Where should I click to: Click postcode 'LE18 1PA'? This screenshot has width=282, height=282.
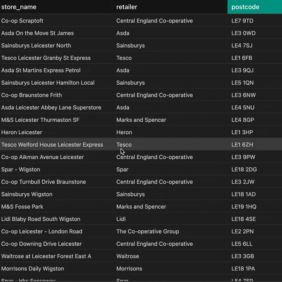click(243, 269)
